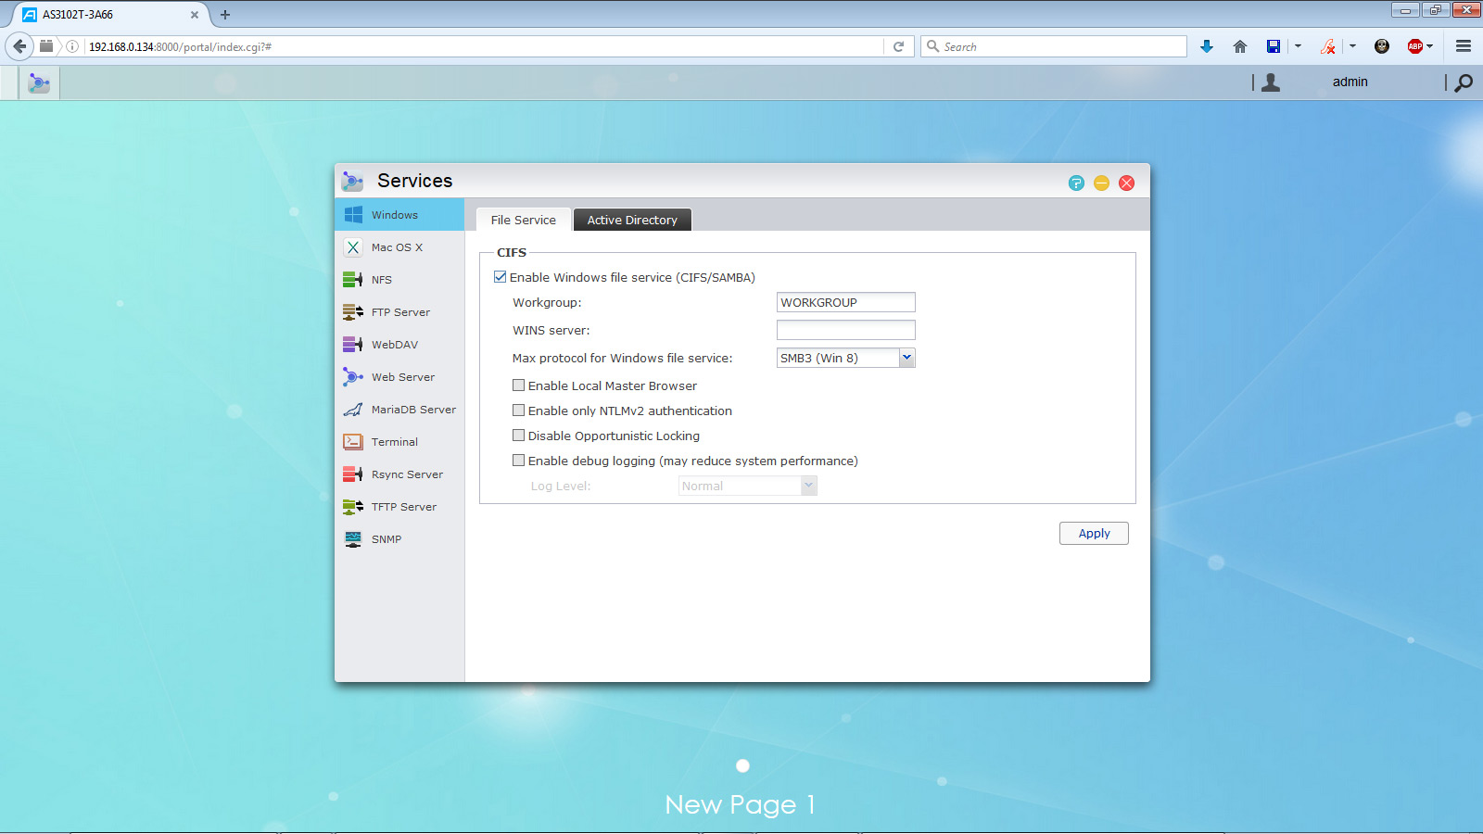This screenshot has height=834, width=1483.
Task: Click the Services help icon
Action: point(1076,183)
